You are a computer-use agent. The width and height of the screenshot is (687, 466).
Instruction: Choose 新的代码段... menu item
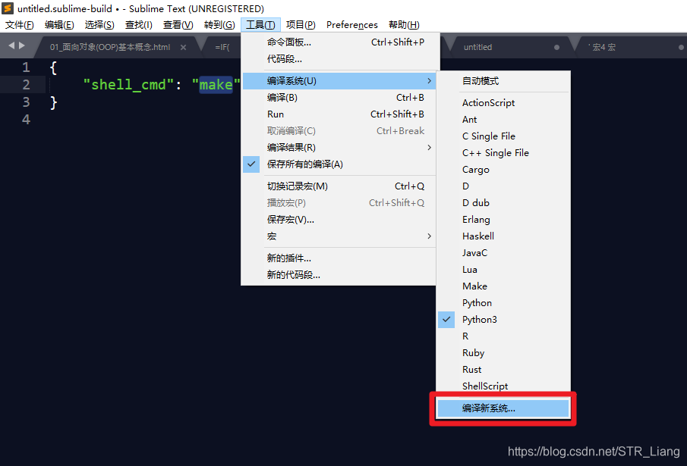pyautogui.click(x=340, y=274)
